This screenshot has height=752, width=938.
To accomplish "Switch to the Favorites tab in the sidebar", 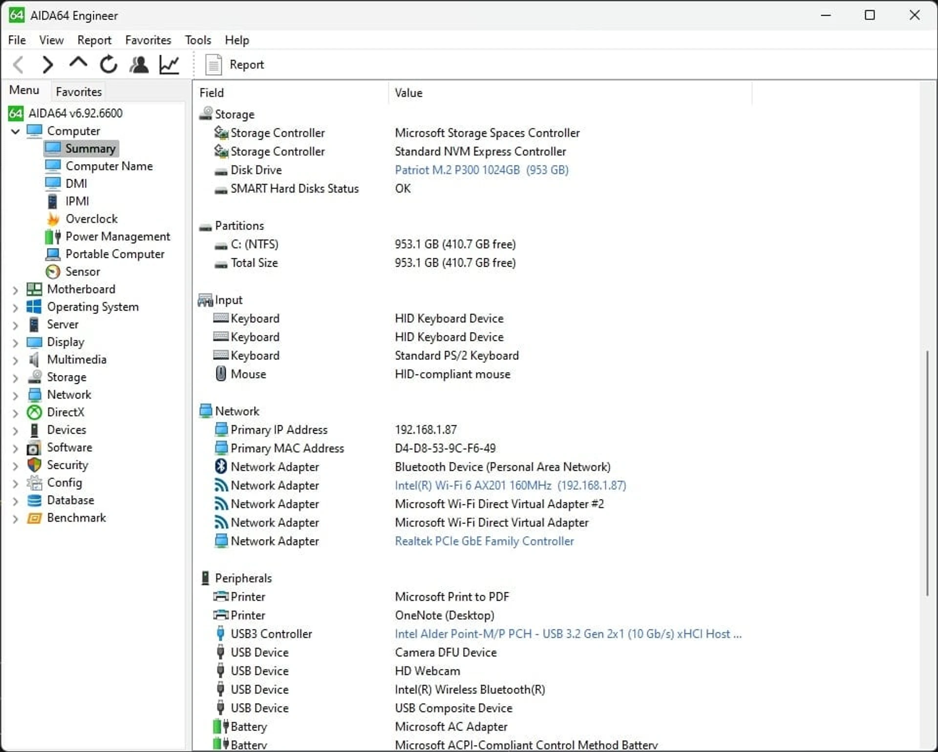I will click(x=79, y=92).
